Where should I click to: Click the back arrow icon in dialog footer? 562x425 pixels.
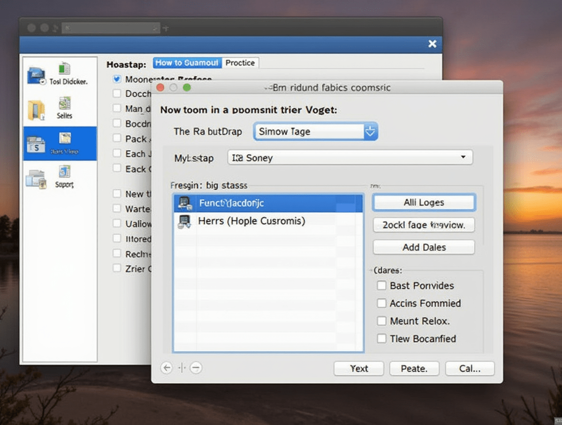(x=167, y=367)
